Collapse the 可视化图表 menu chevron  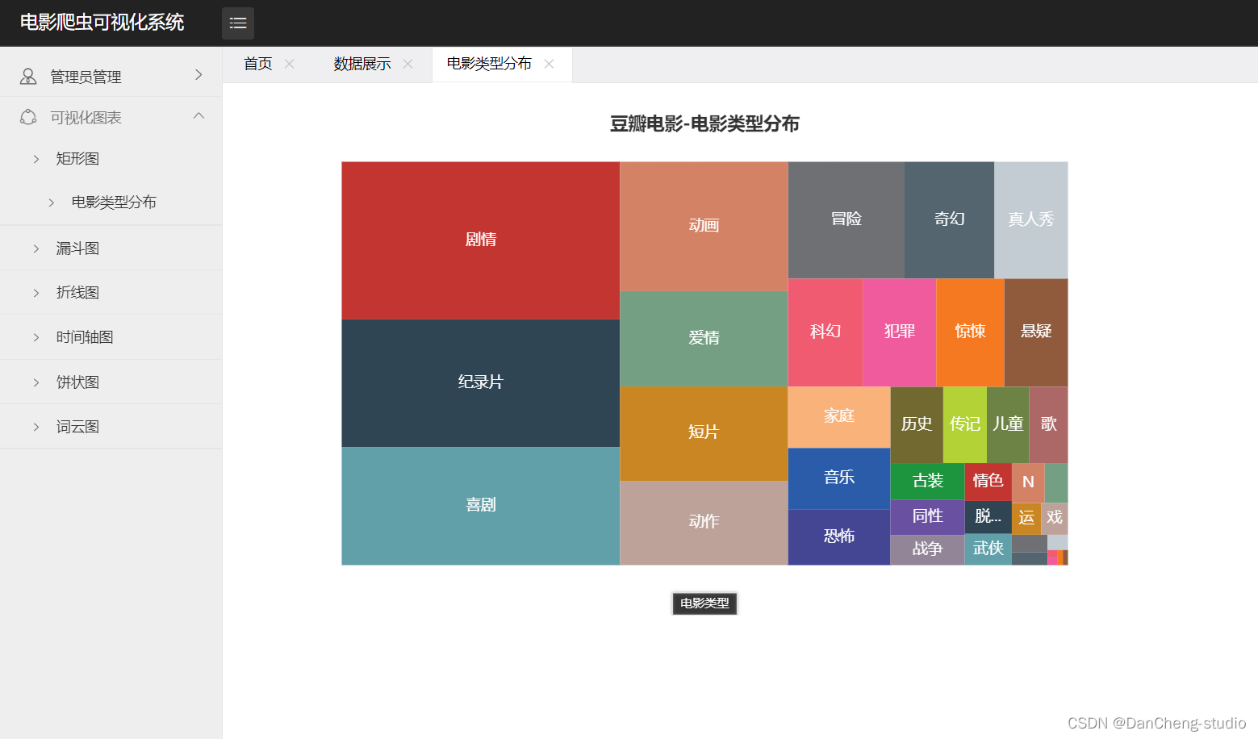pyautogui.click(x=199, y=116)
